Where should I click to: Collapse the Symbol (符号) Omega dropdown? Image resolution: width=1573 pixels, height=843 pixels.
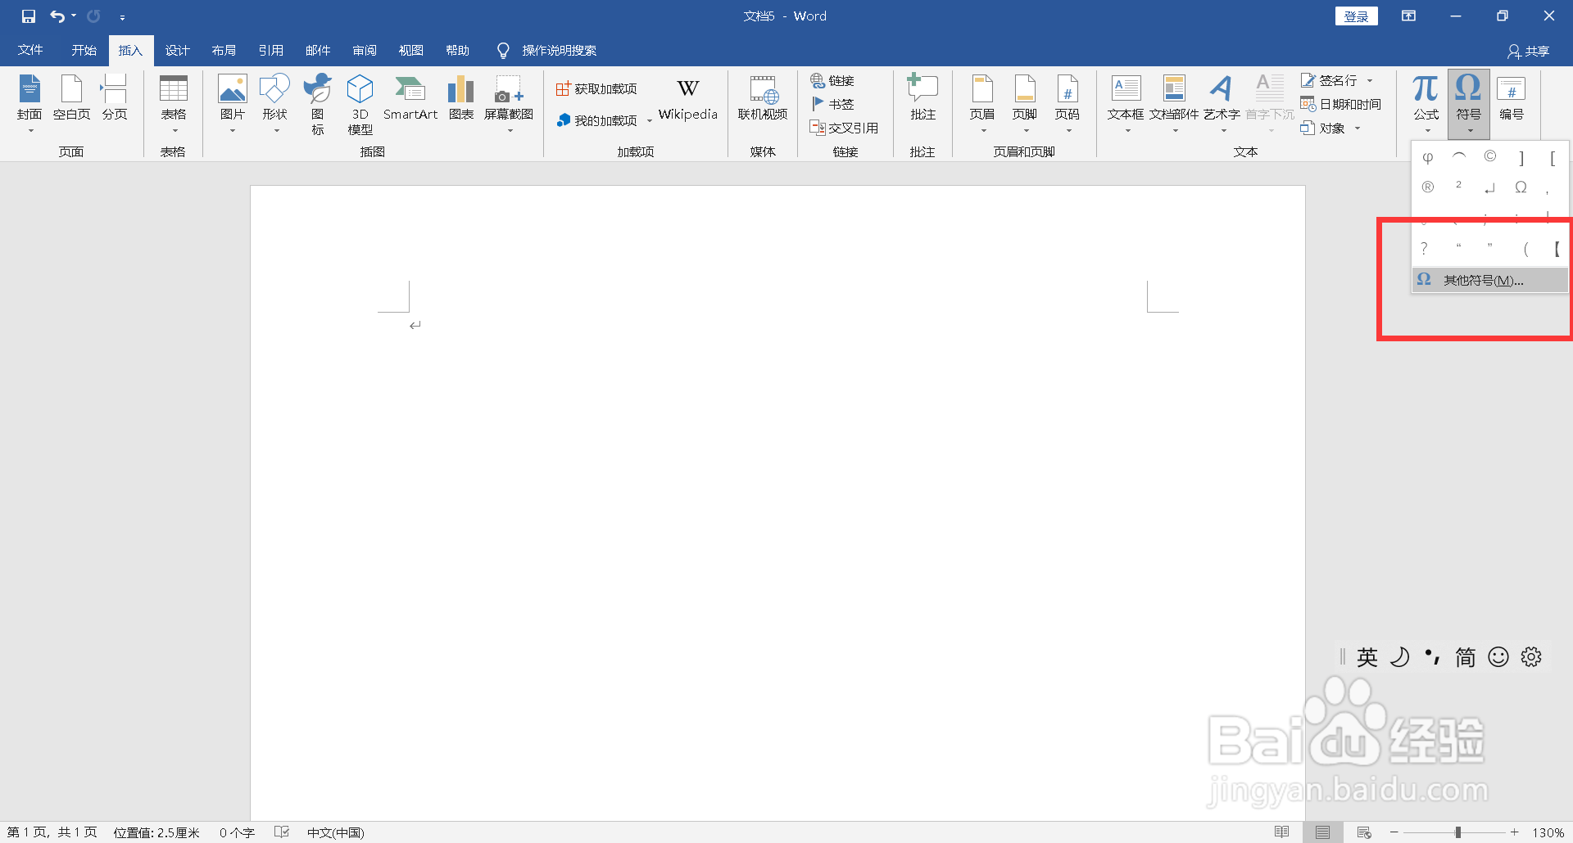(1468, 104)
